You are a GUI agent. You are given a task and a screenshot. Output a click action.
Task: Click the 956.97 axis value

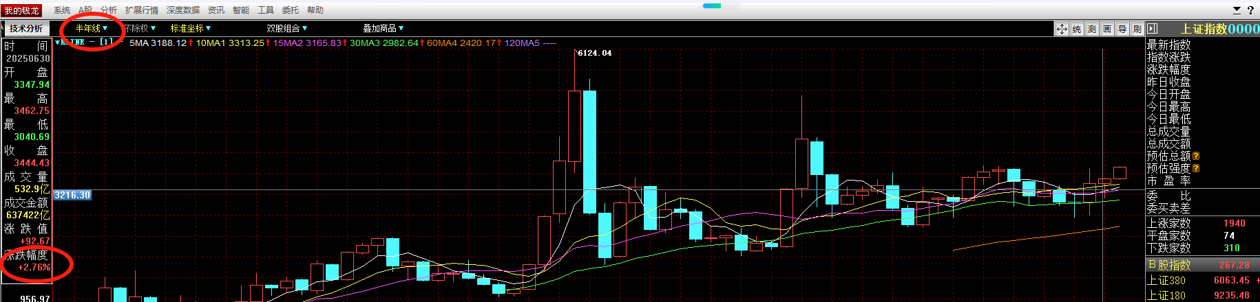35,299
